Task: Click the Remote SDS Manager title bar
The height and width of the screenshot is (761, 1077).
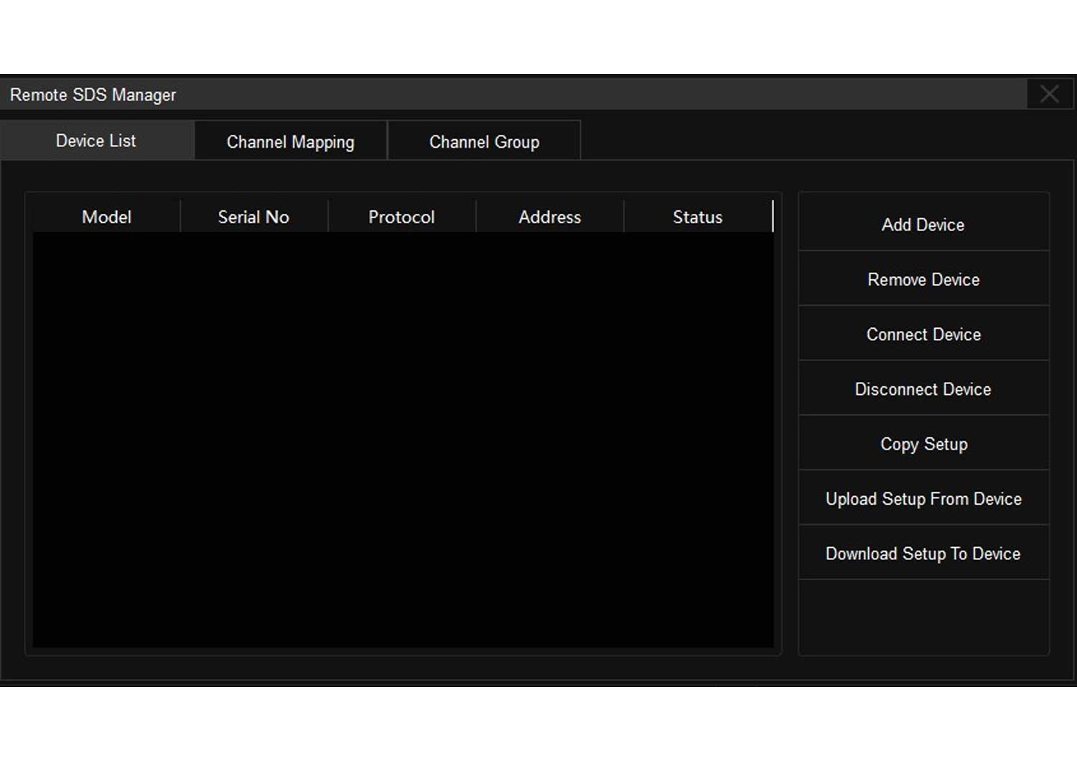Action: [503, 94]
